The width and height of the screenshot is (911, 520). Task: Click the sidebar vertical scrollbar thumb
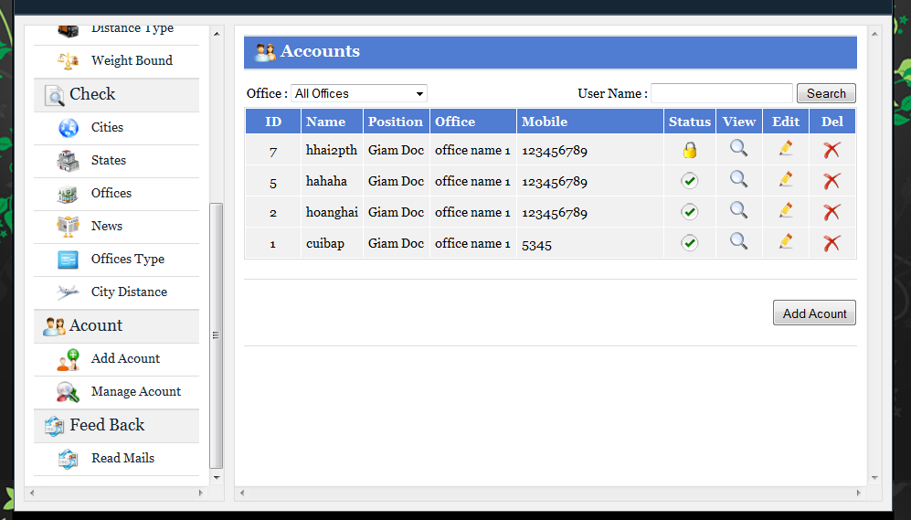tap(217, 334)
